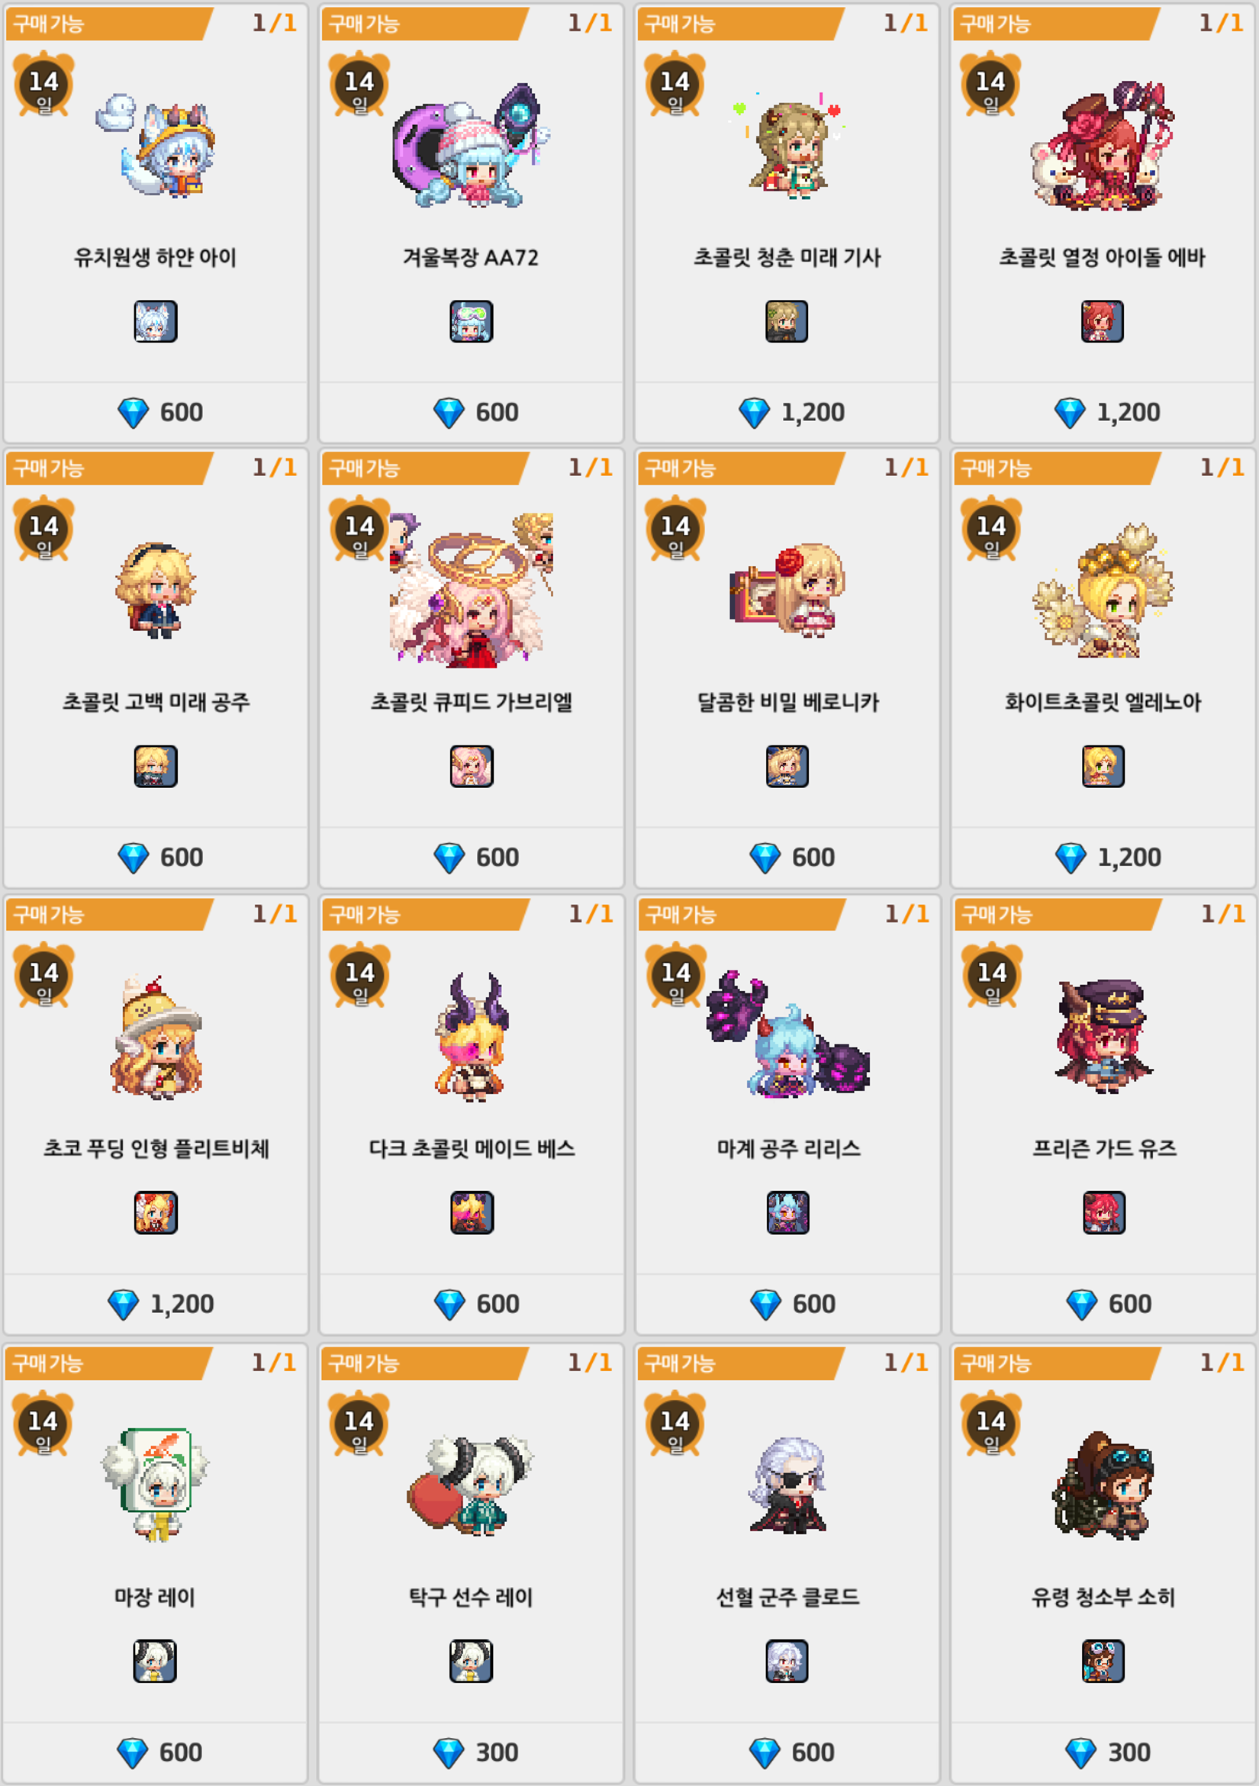The height and width of the screenshot is (1786, 1259).
Task: Purchase 화이트초콜릿 엘레노아 for 1,200 gems
Action: click(x=1108, y=858)
